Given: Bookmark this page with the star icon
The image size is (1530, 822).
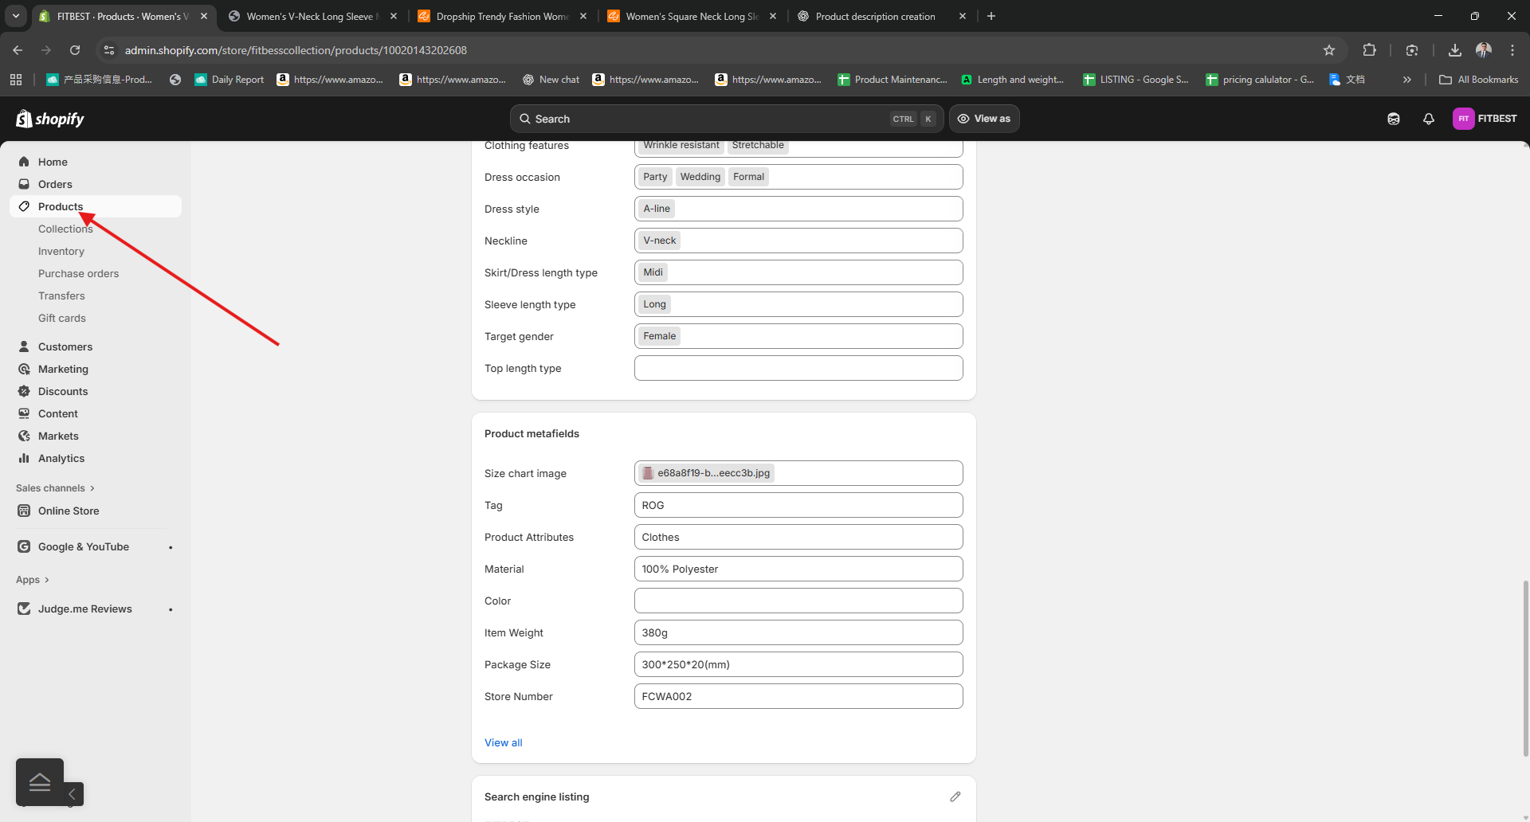Looking at the screenshot, I should point(1328,50).
